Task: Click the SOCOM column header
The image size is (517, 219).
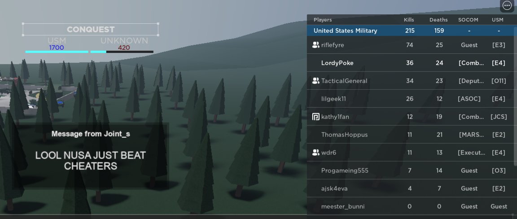Action: click(x=468, y=20)
